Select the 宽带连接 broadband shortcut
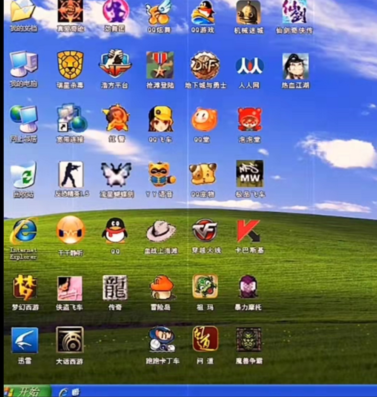Viewport: 377px width, 397px height. [72, 118]
